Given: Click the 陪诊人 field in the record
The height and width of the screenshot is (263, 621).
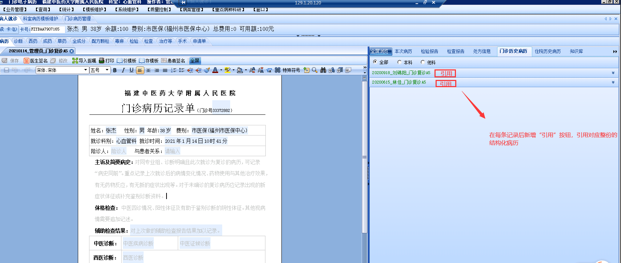Looking at the screenshot, I should pos(119,151).
